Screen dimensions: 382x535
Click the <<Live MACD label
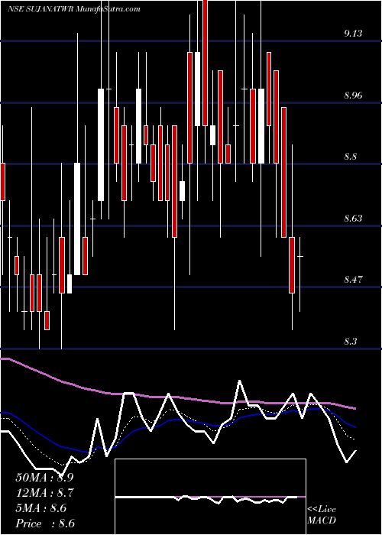pos(322,515)
